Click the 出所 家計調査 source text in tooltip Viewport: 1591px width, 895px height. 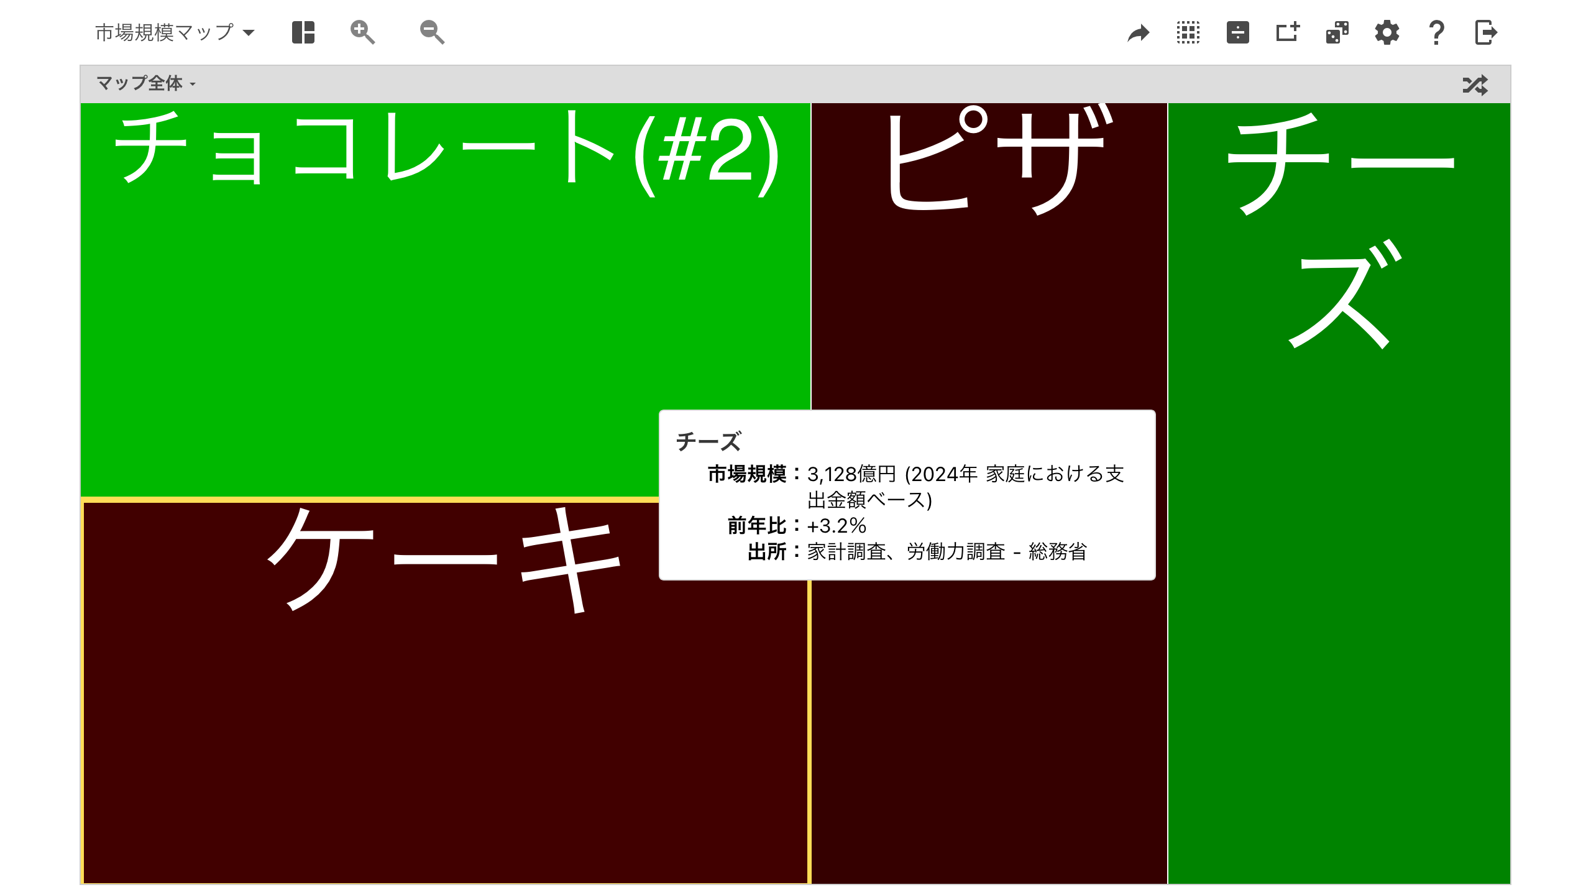point(947,551)
